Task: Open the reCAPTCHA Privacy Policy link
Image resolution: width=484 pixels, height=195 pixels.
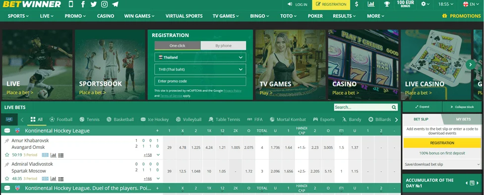Action: point(233,90)
